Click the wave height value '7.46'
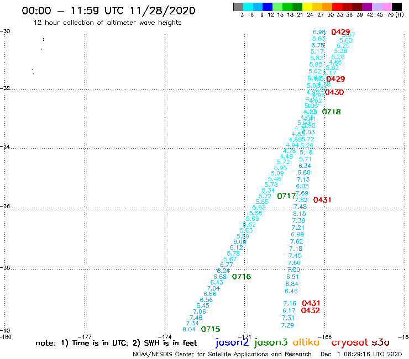 (196, 318)
